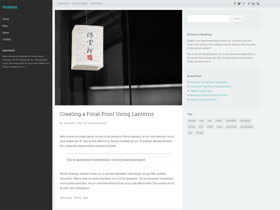Select the #decorating hashtag below the post
This screenshot has width=280, height=210.
[66, 198]
